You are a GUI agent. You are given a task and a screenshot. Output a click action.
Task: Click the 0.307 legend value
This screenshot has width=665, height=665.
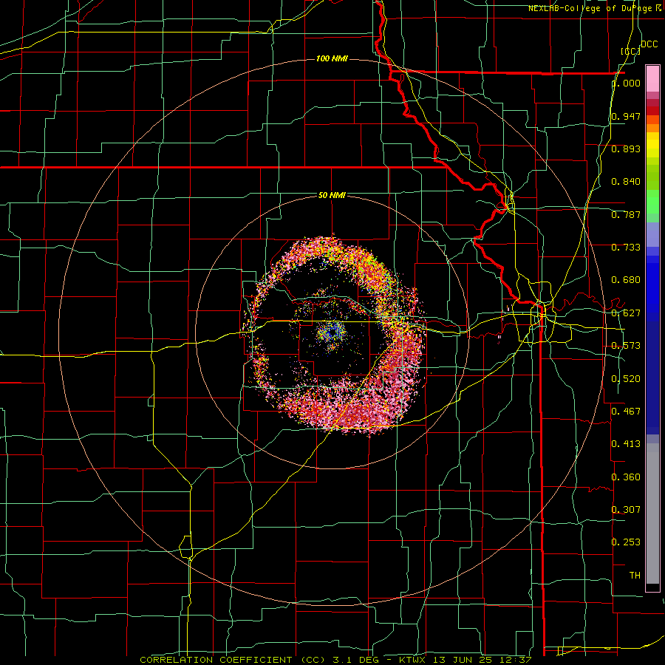tap(626, 509)
